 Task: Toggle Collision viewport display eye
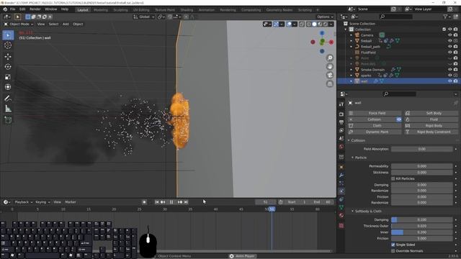398,119
